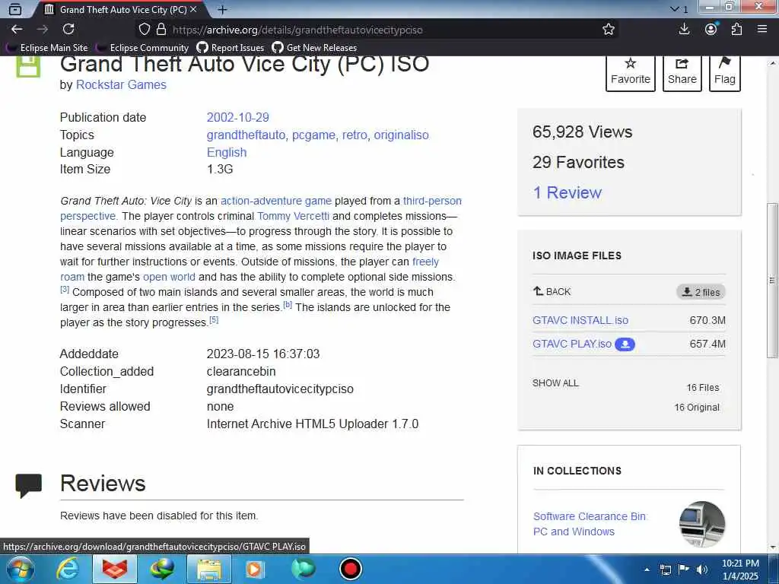
Task: Open footnote reference [b]
Action: (288, 304)
